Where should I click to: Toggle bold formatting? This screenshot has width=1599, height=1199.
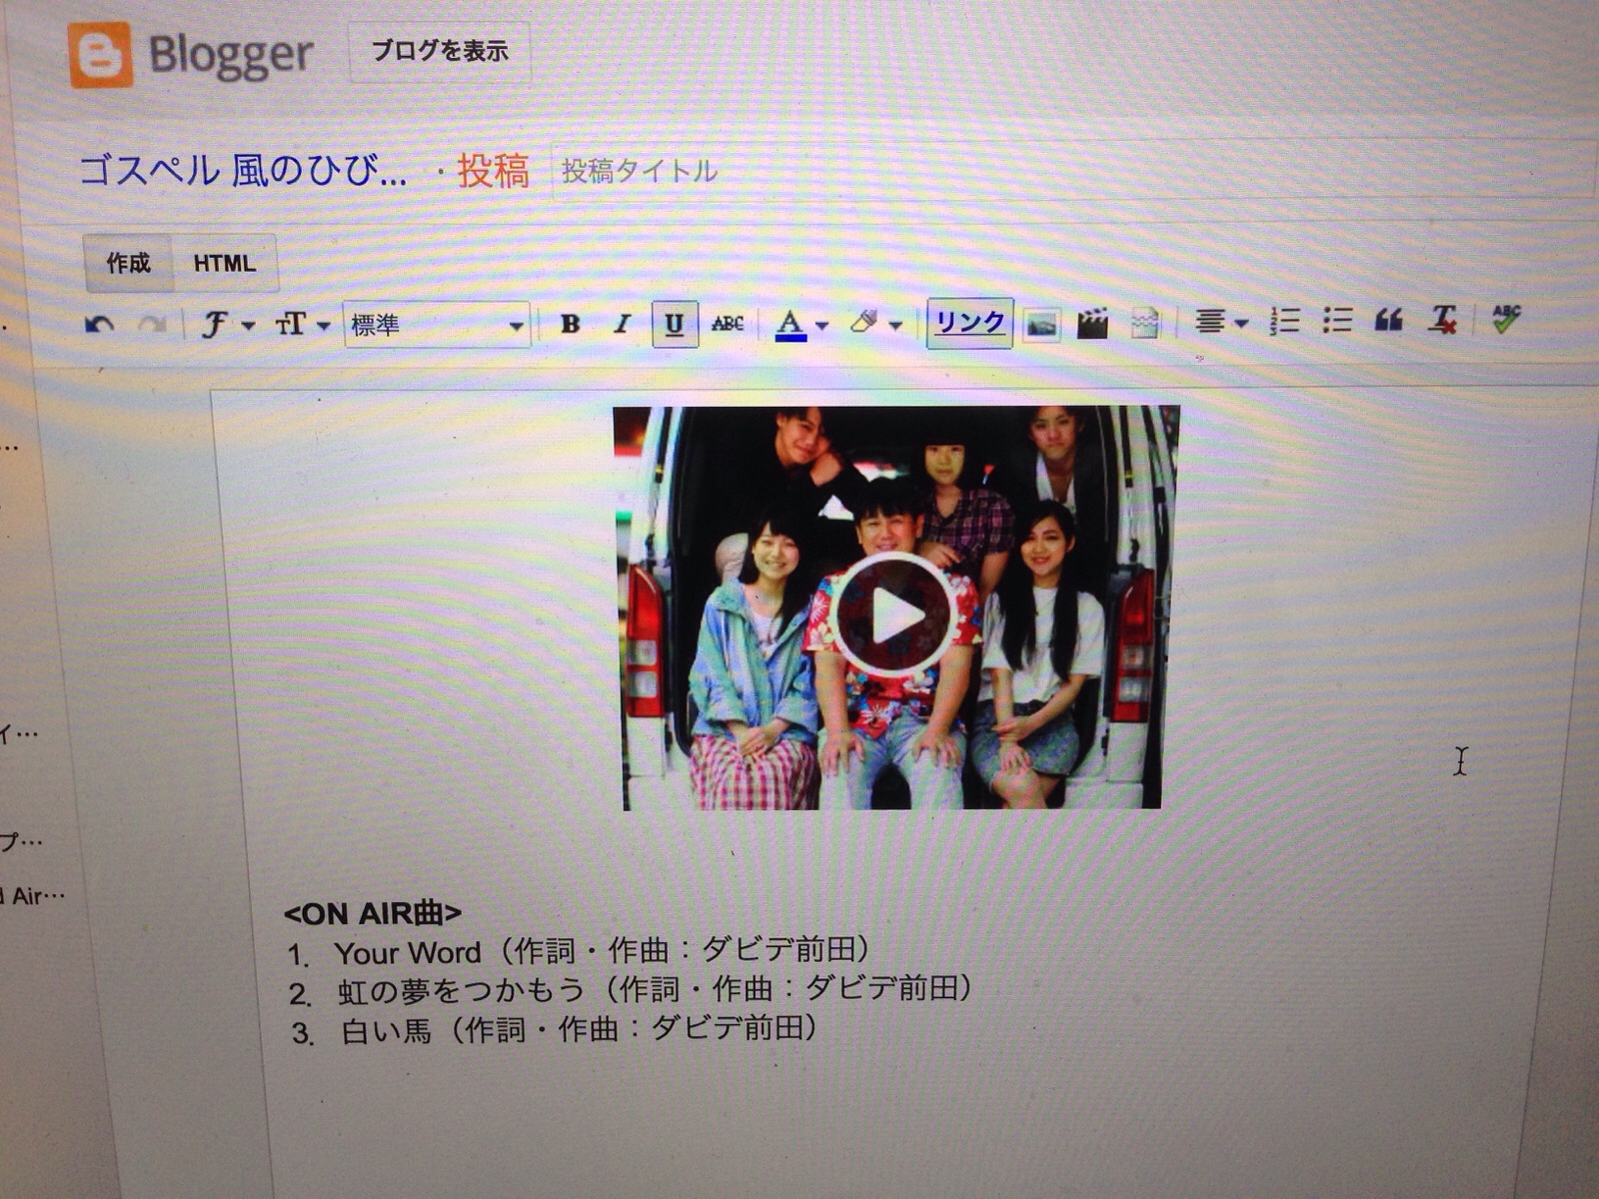pos(570,324)
